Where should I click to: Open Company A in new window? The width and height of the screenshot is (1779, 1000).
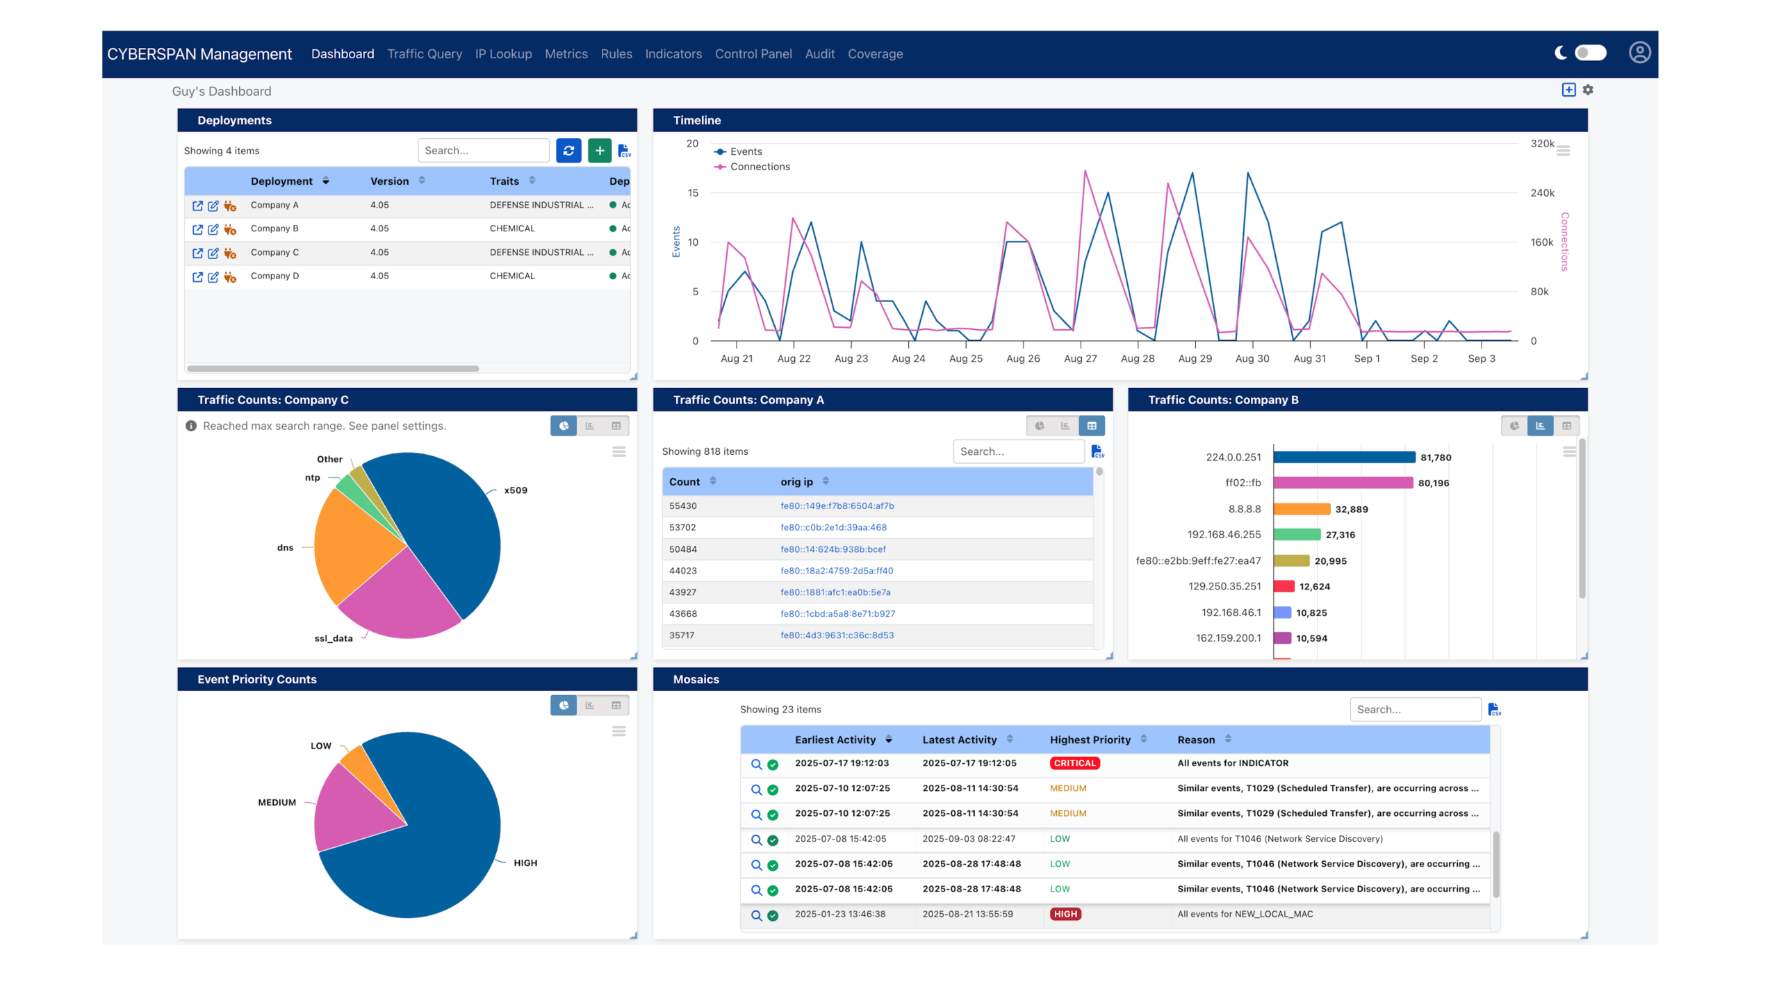tap(197, 206)
